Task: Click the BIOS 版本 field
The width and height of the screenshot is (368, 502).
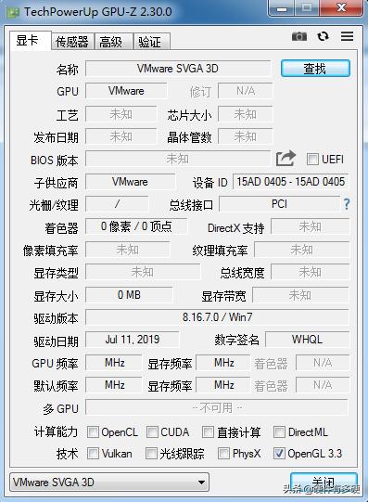Action: 178,159
